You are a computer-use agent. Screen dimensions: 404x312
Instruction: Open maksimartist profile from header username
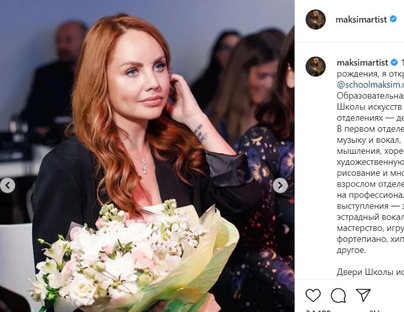click(361, 19)
